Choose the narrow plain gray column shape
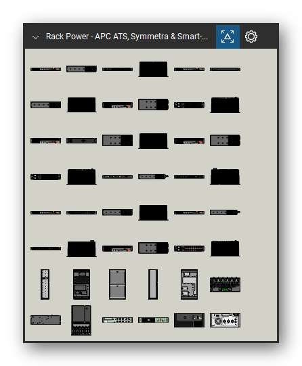This screenshot has height=366, width=302. click(153, 284)
